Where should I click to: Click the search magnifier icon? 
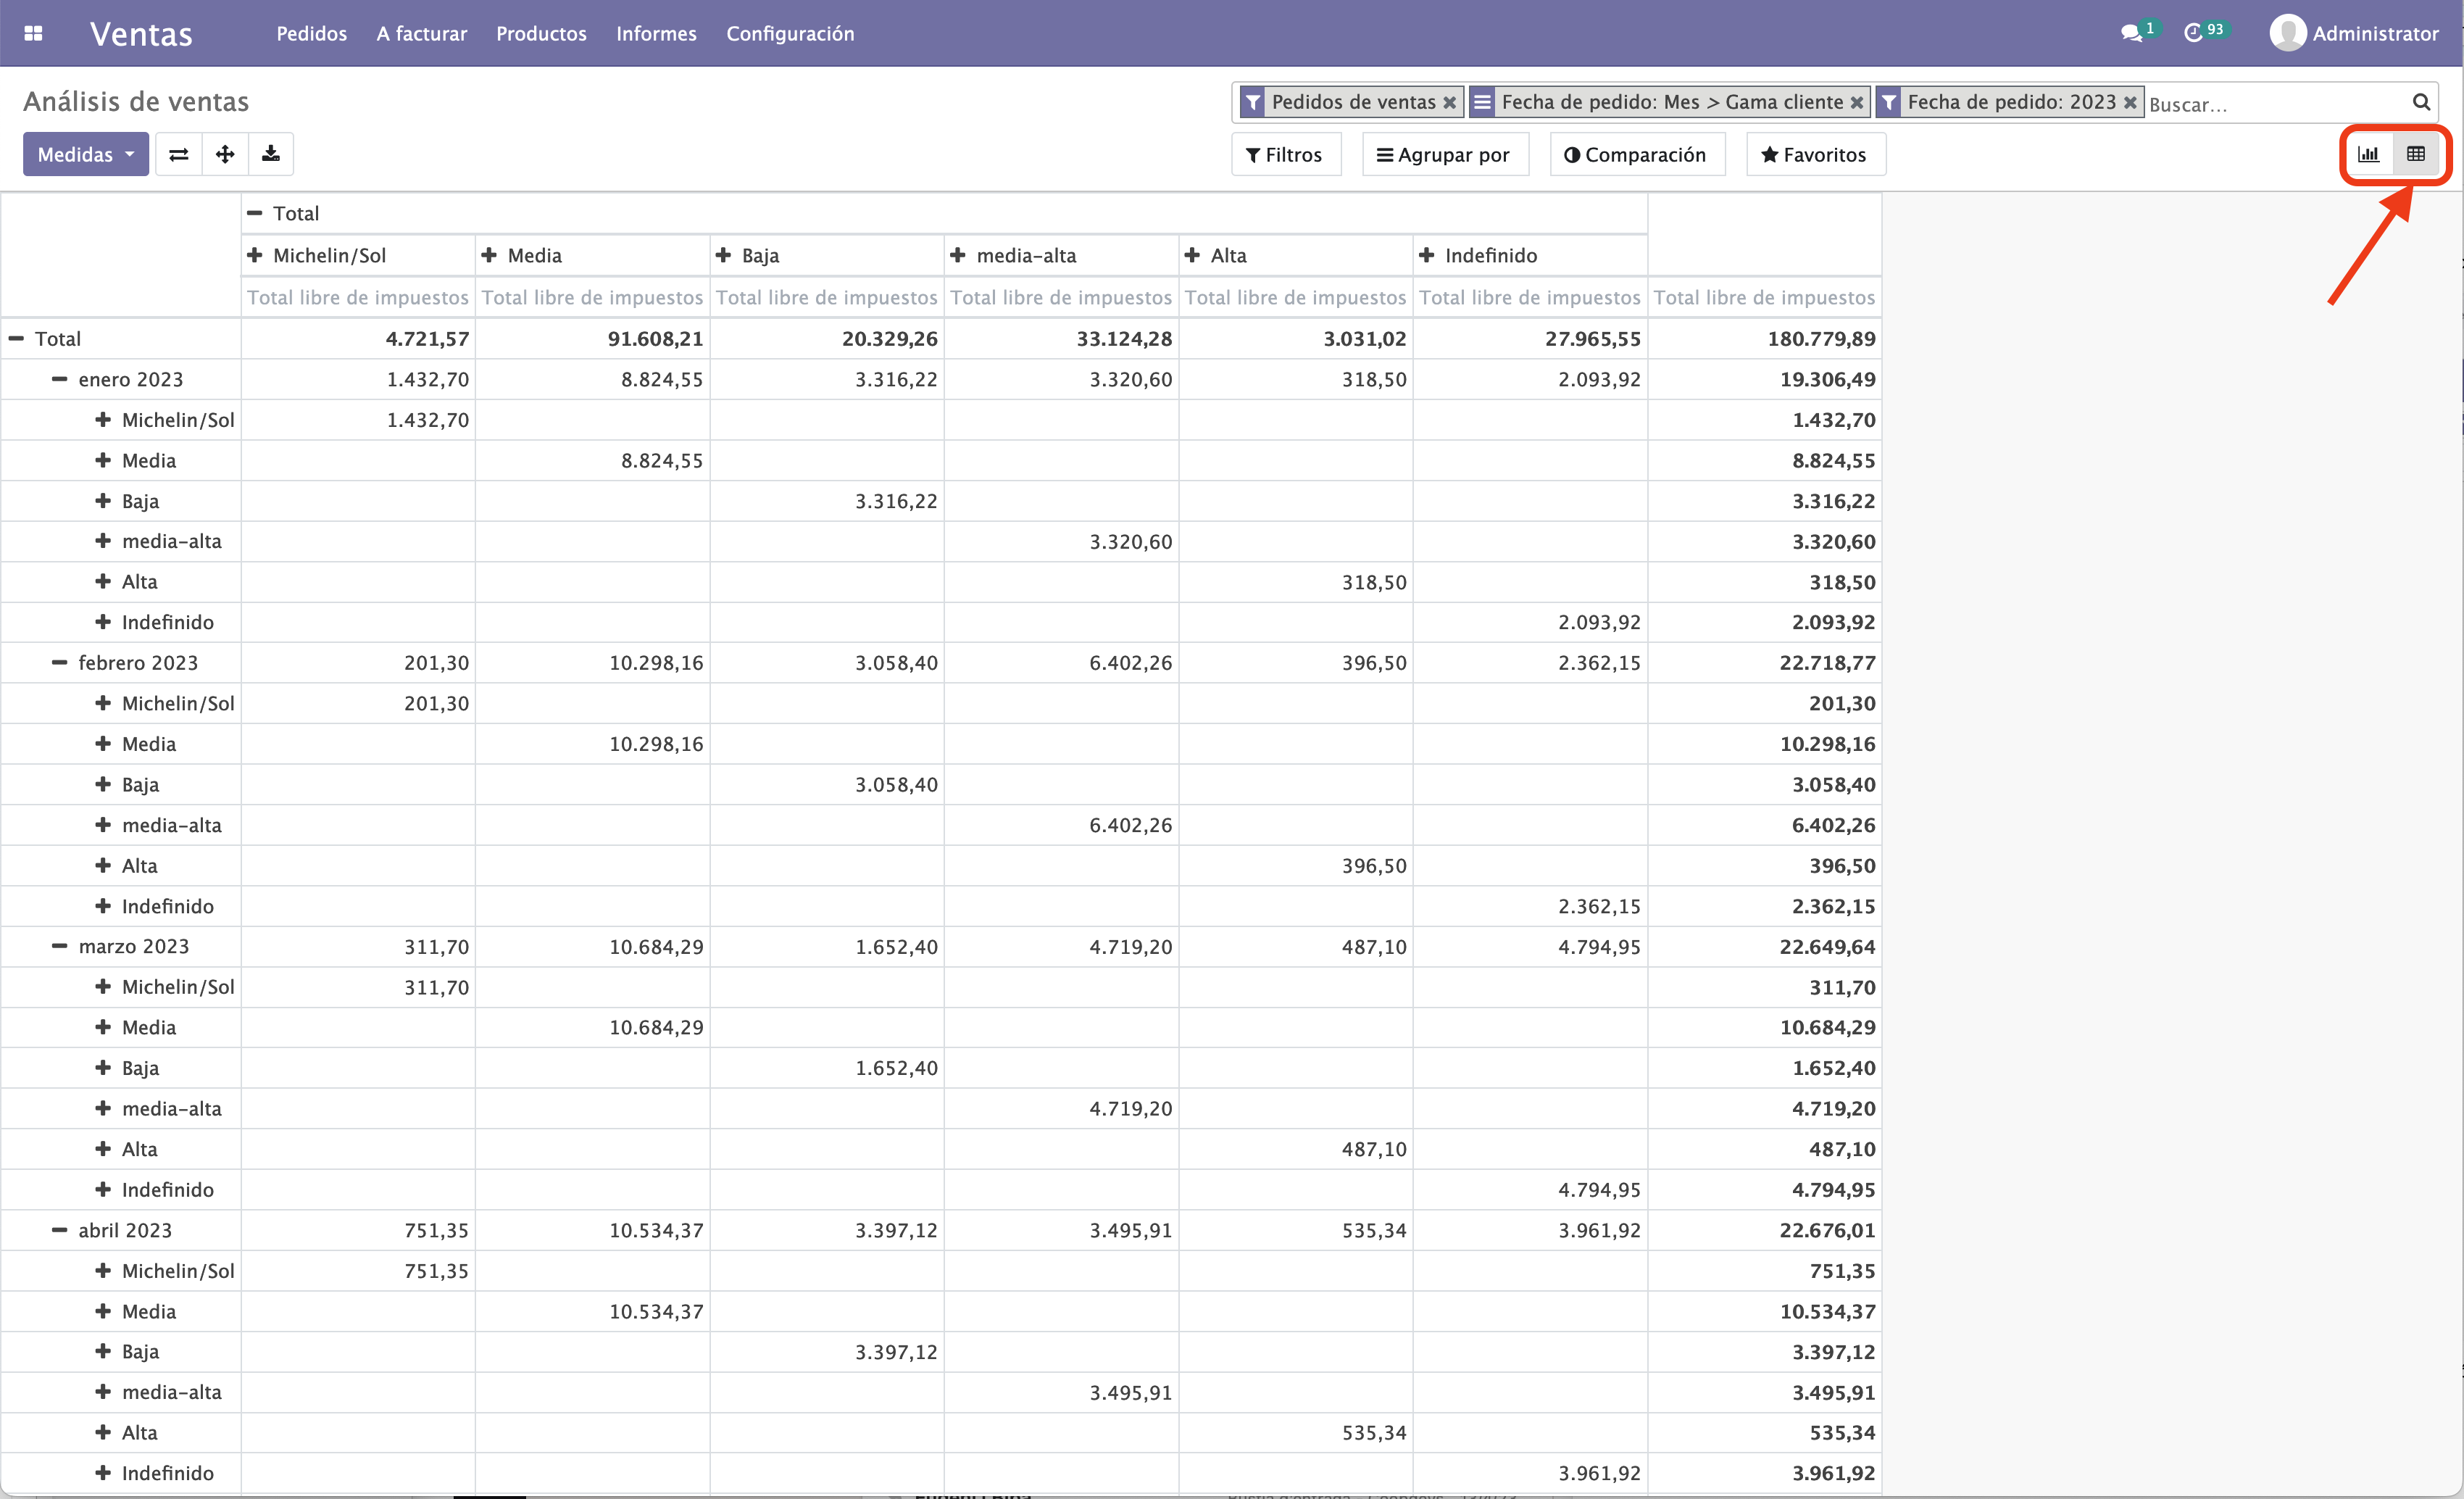point(2421,102)
